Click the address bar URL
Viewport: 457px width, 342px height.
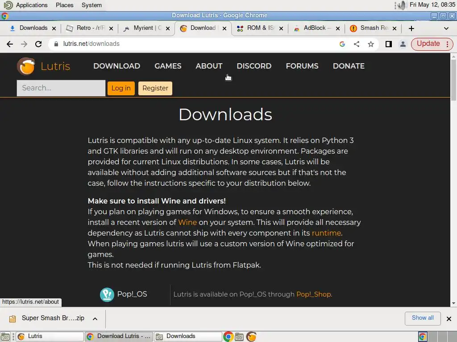click(x=91, y=44)
